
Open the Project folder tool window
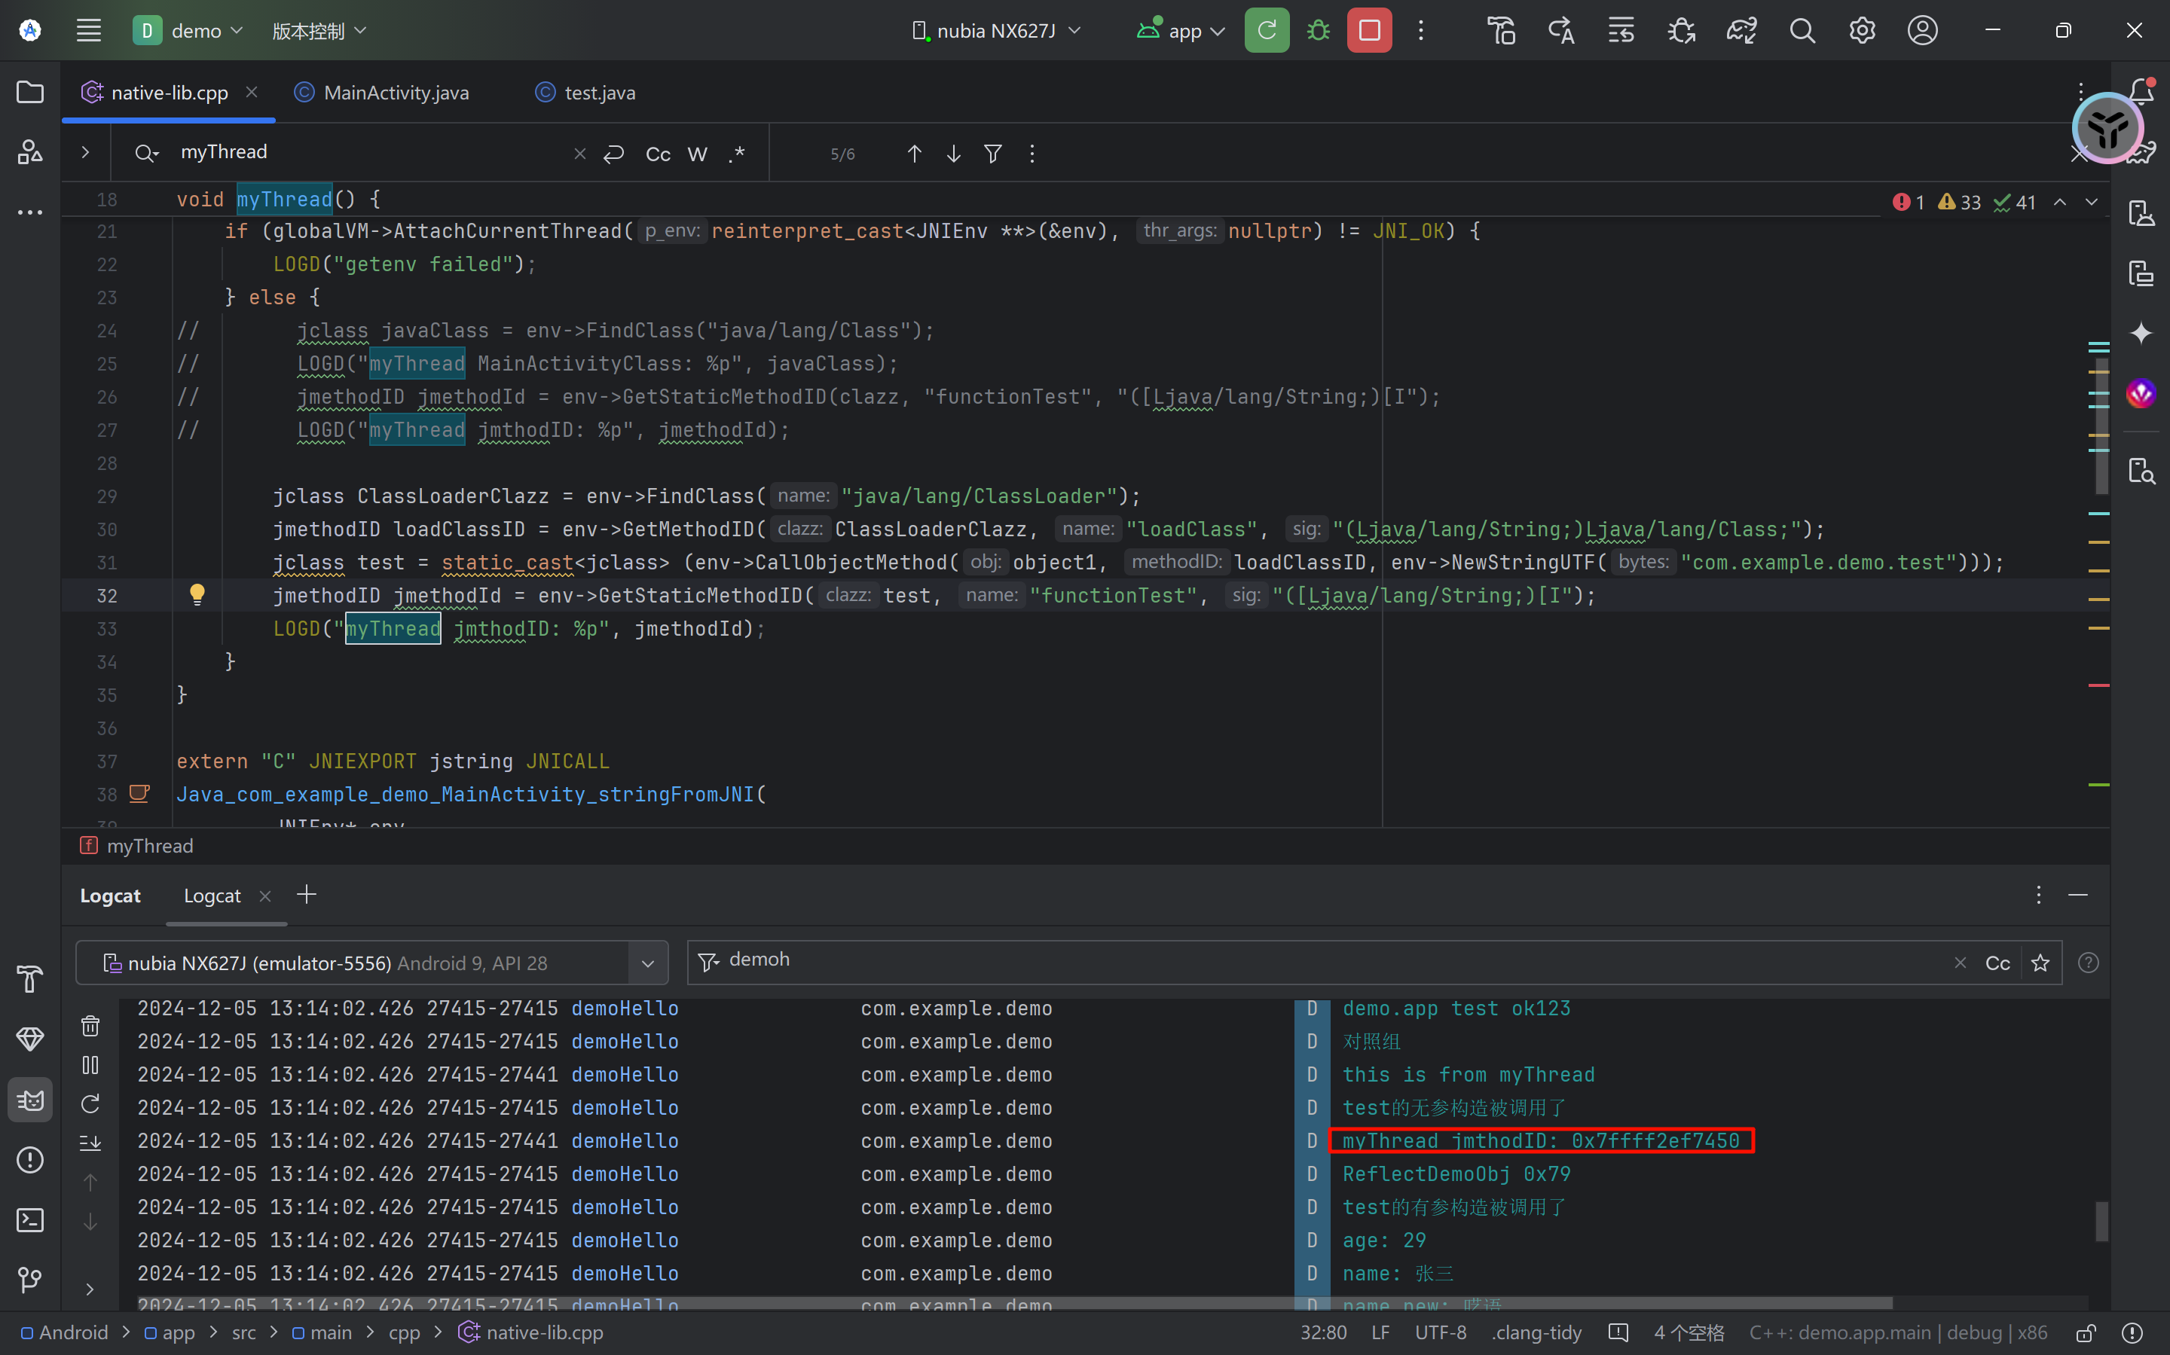(x=29, y=93)
